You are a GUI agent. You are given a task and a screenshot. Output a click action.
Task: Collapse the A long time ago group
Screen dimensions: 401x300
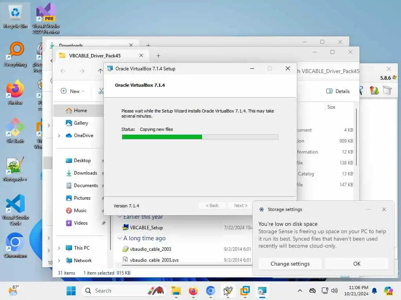119,238
